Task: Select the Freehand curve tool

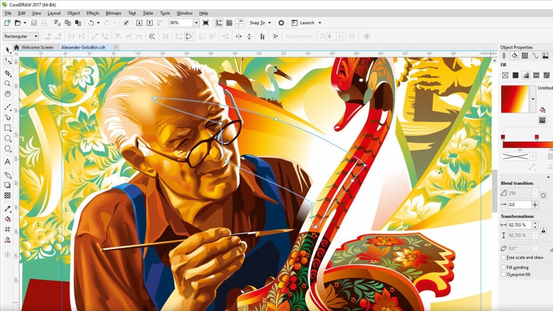Action: click(x=8, y=107)
